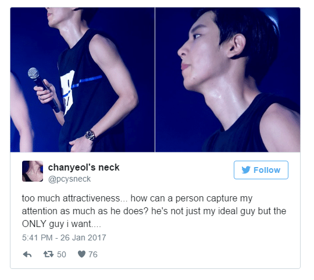The image size is (314, 280).
Task: View the like count of 76
Action: pos(93,254)
